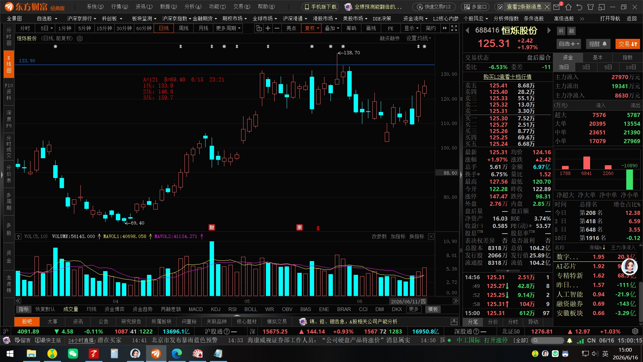Click the home icon in the title bar
Image resolution: width=643 pixels, height=362 pixels.
pyautogui.click(x=568, y=7)
